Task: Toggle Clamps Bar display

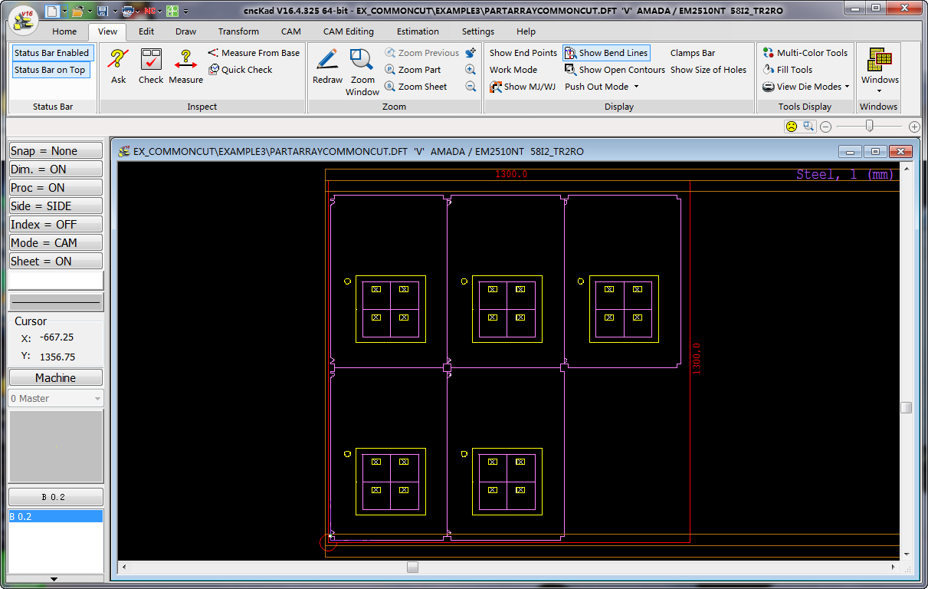Action: pyautogui.click(x=693, y=53)
